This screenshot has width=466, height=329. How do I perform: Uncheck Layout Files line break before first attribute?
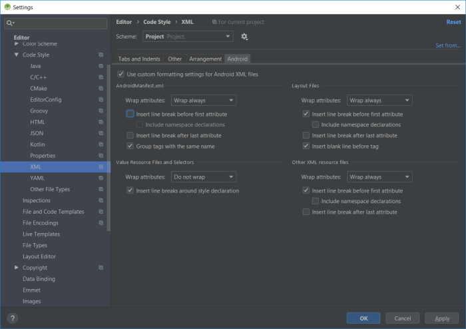pyautogui.click(x=306, y=114)
